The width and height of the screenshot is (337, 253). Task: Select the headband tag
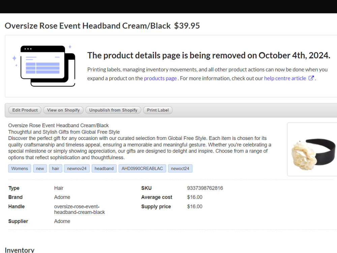pos(104,168)
